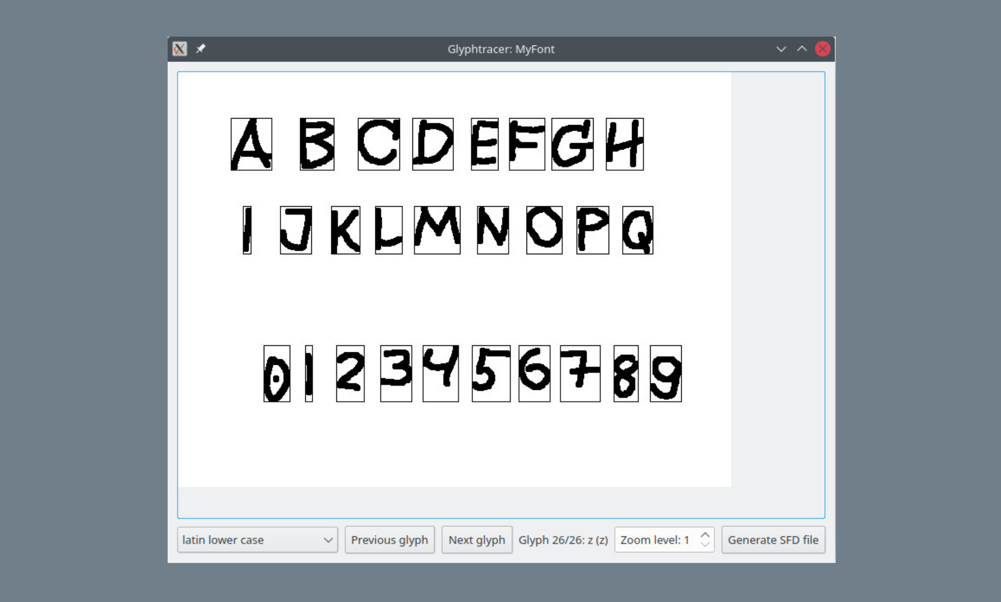Select the boxed letter M glyph
Image resolution: width=1001 pixels, height=602 pixels.
pos(437,230)
